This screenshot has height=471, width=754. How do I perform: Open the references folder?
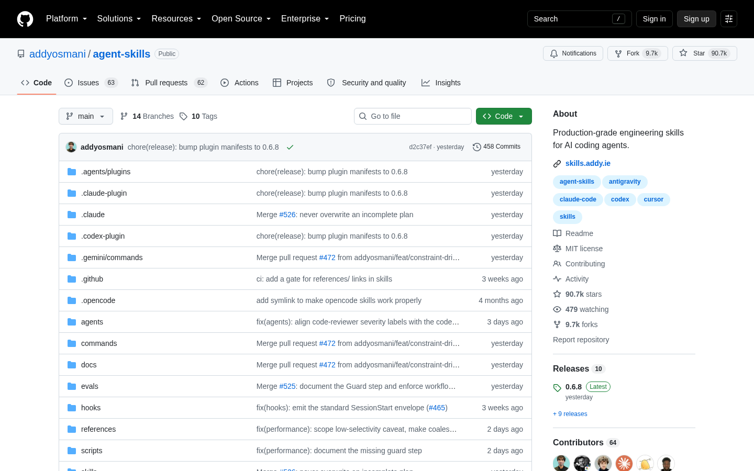tap(98, 429)
